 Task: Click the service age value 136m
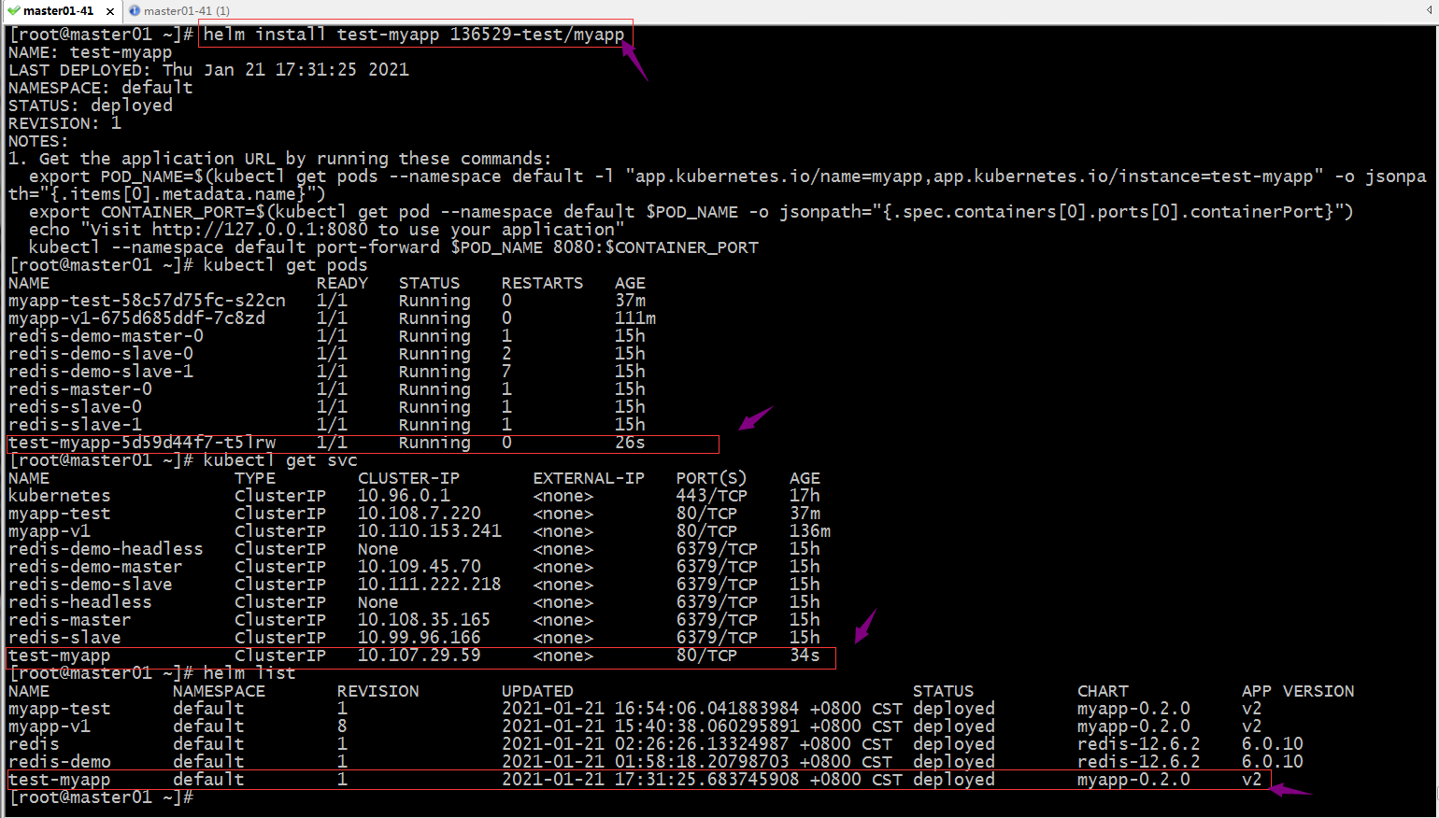(810, 531)
